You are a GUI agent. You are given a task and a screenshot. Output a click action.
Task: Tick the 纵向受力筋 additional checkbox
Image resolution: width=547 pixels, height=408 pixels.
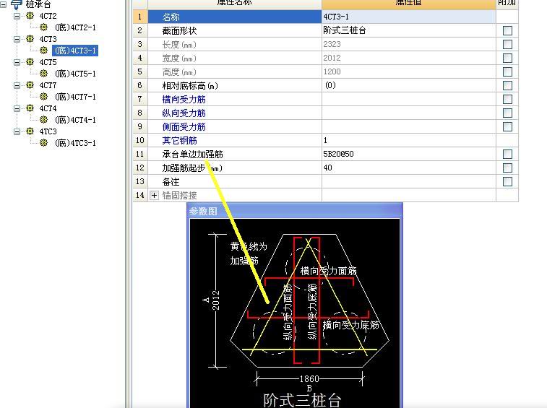coord(507,113)
